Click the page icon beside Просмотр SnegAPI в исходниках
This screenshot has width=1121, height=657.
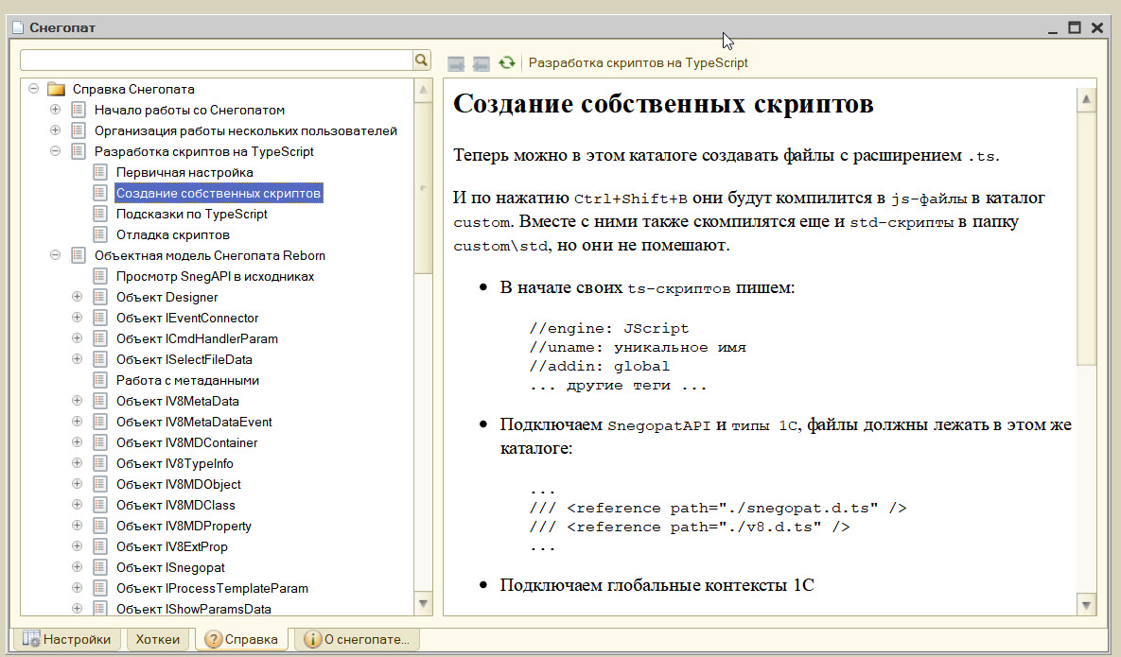[100, 276]
